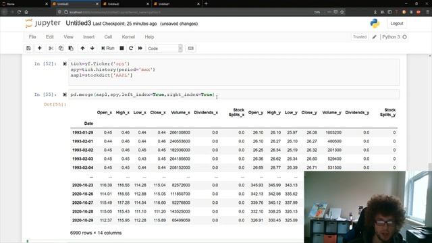Click the Python logo near Logout
Image resolution: width=432 pixels, height=243 pixels.
375,24
